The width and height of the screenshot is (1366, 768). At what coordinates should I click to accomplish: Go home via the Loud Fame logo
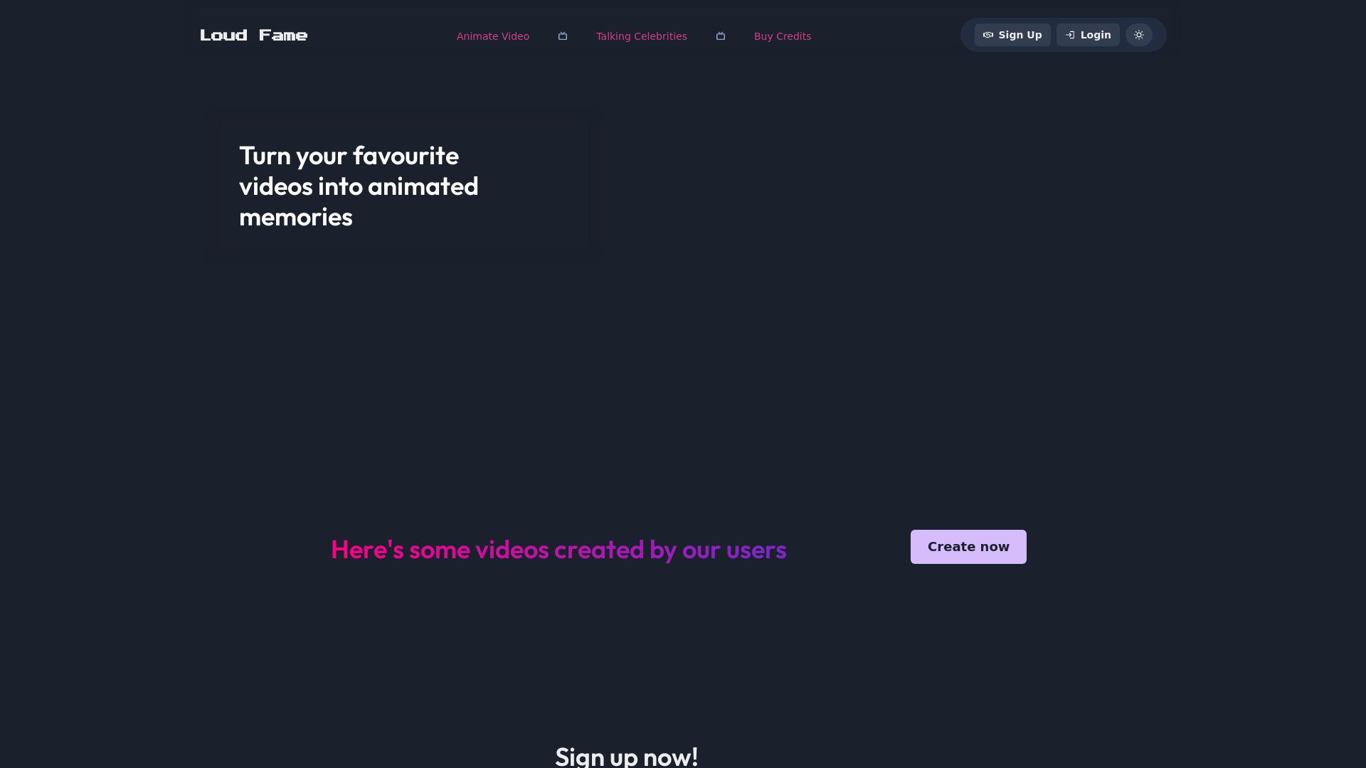tap(254, 36)
